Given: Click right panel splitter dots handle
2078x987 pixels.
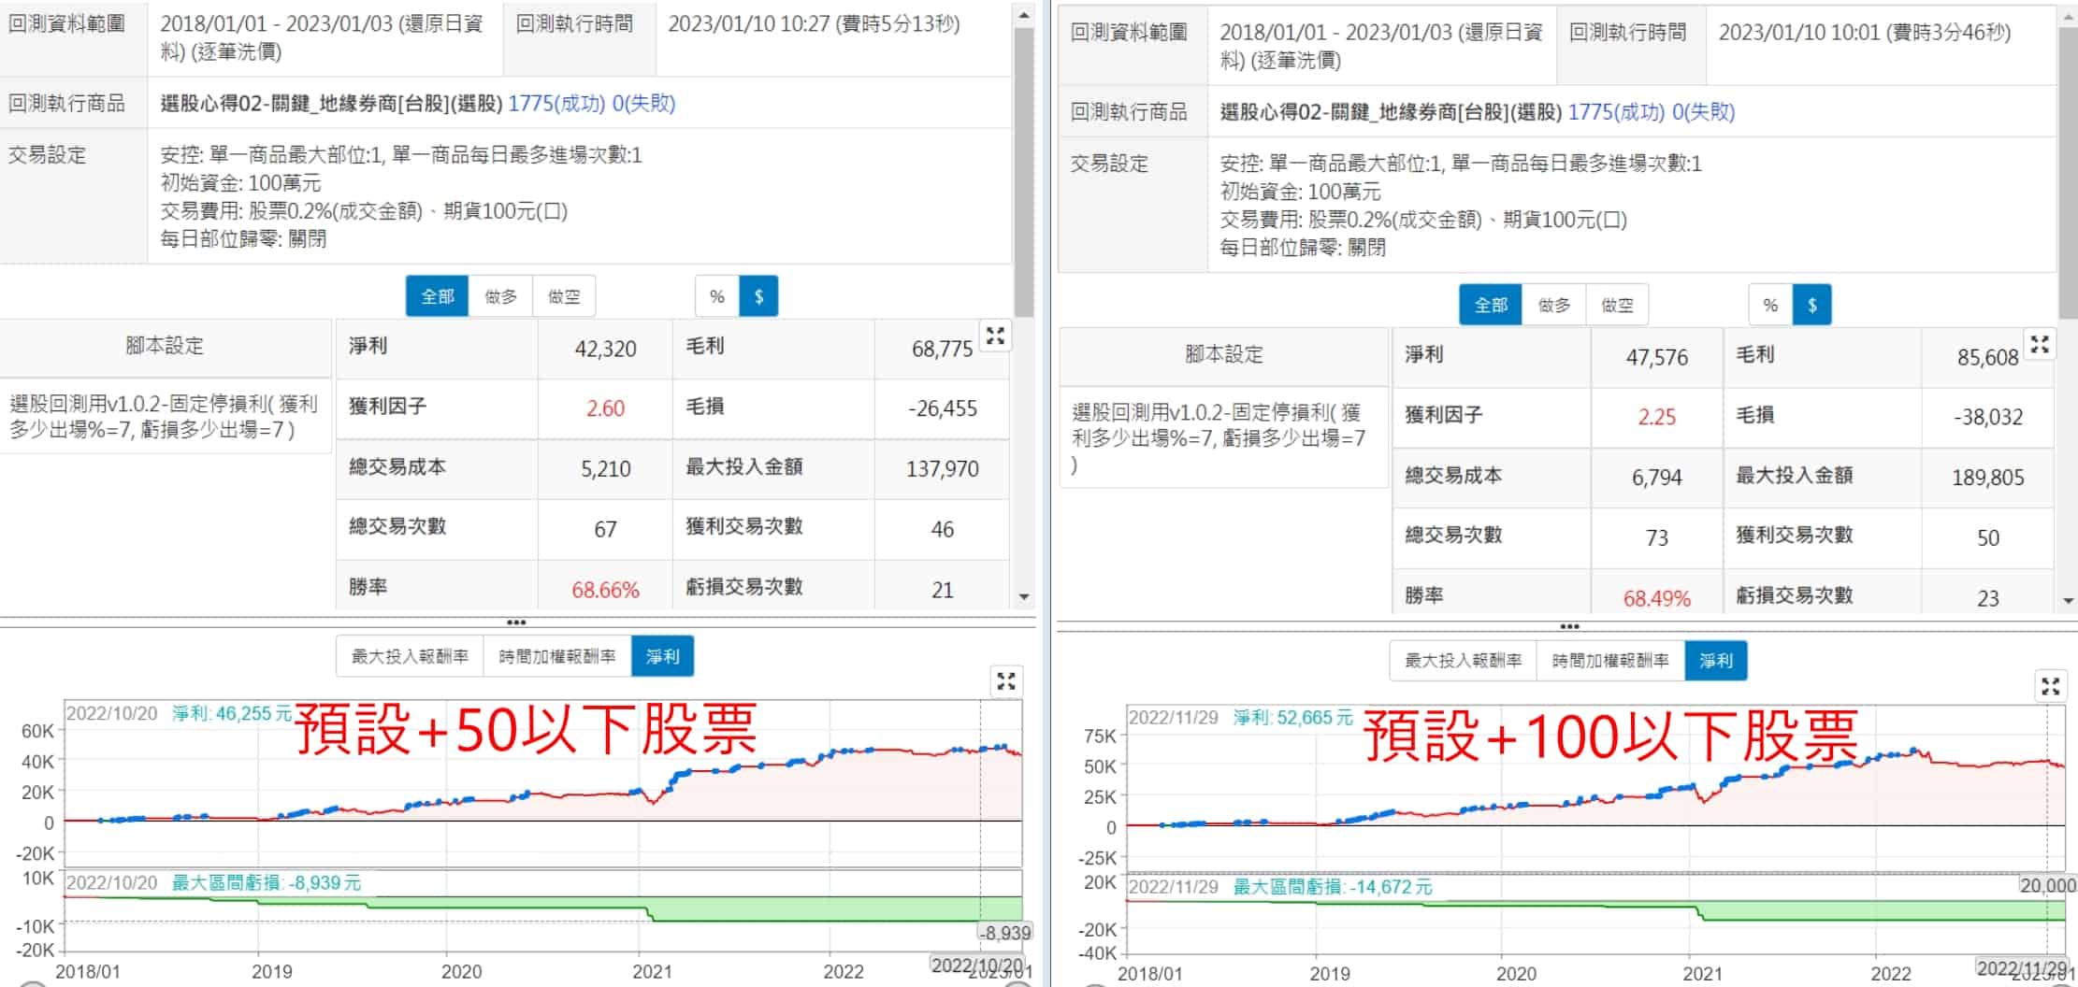Looking at the screenshot, I should point(1569,627).
